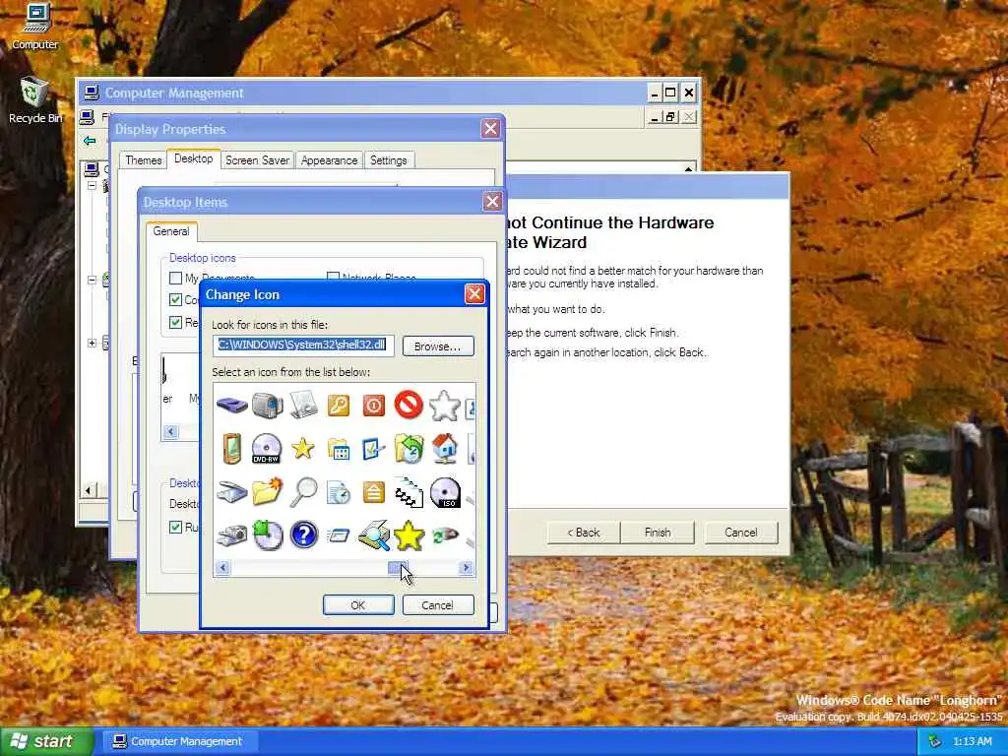Select the camera with scanner icon
The width and height of the screenshot is (1008, 756).
232,535
